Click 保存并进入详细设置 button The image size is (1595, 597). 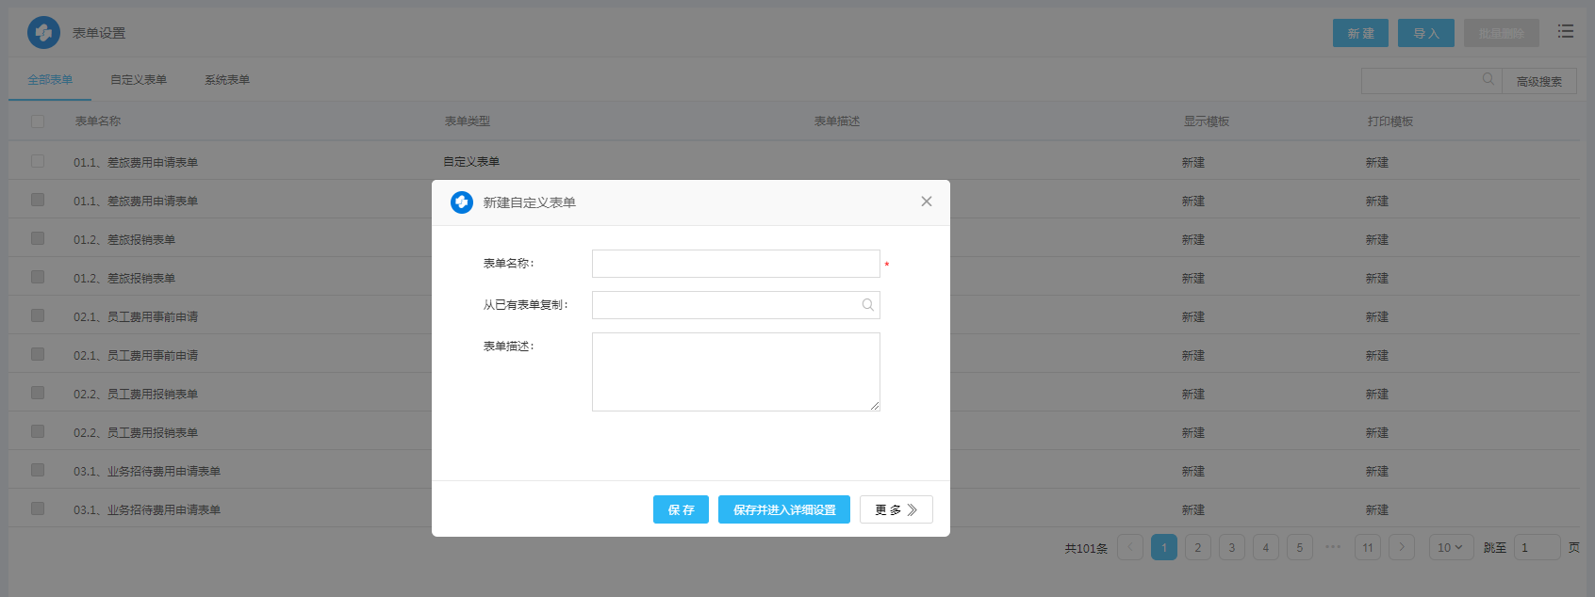point(783,509)
